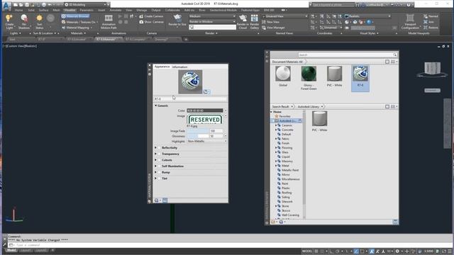The height and width of the screenshot is (255, 454).
Task: Enable the Reflectivity checkbox
Action: 159,148
